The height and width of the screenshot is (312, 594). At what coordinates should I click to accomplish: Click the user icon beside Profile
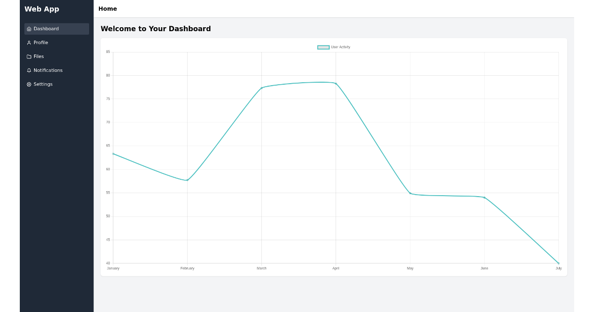(29, 43)
